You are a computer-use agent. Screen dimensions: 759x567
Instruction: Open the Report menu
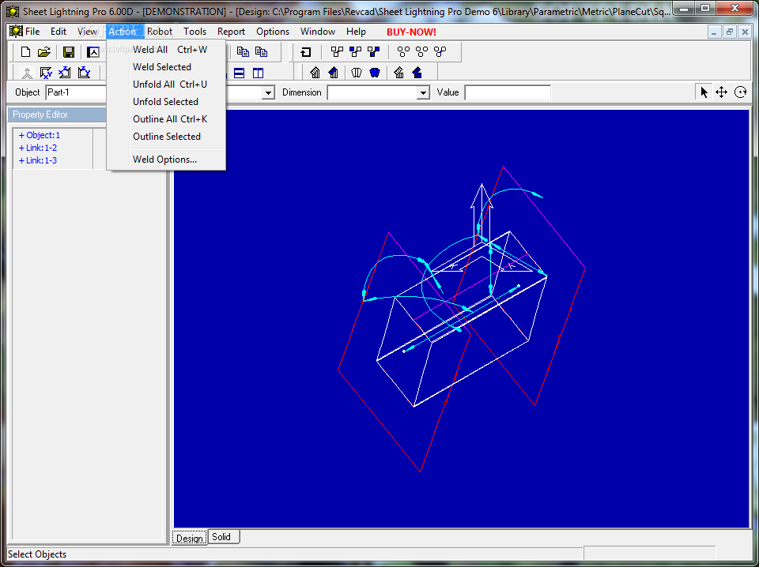tap(232, 32)
